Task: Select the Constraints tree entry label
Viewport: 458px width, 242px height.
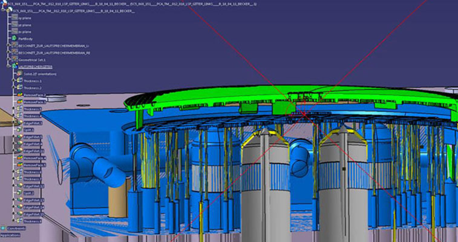Action: click(x=16, y=229)
